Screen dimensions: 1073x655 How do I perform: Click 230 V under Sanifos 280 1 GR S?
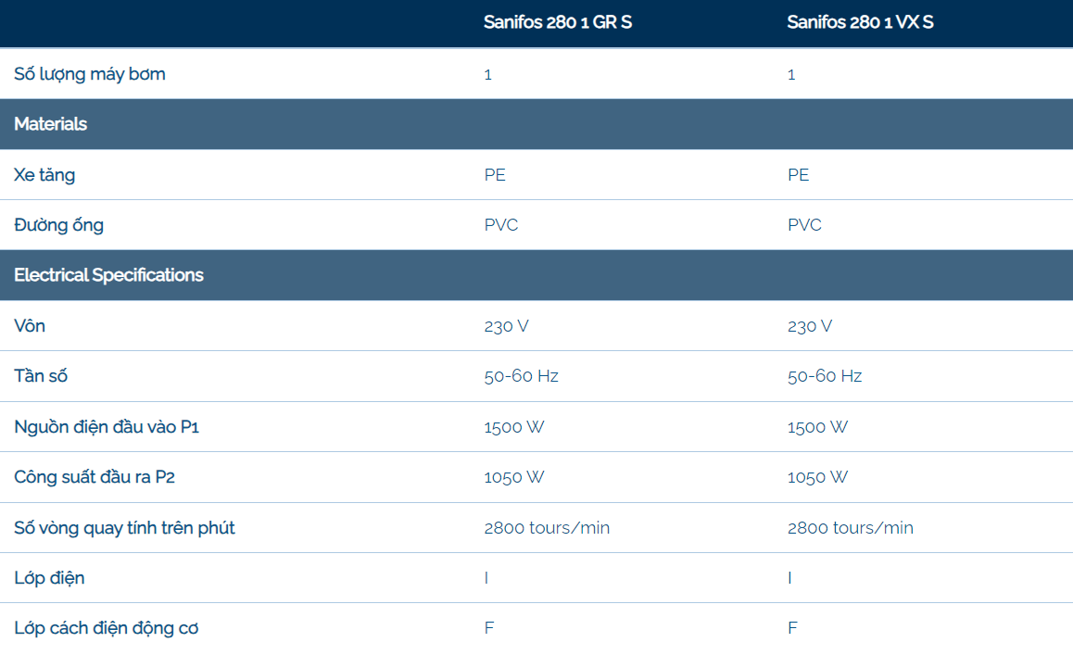(x=507, y=326)
